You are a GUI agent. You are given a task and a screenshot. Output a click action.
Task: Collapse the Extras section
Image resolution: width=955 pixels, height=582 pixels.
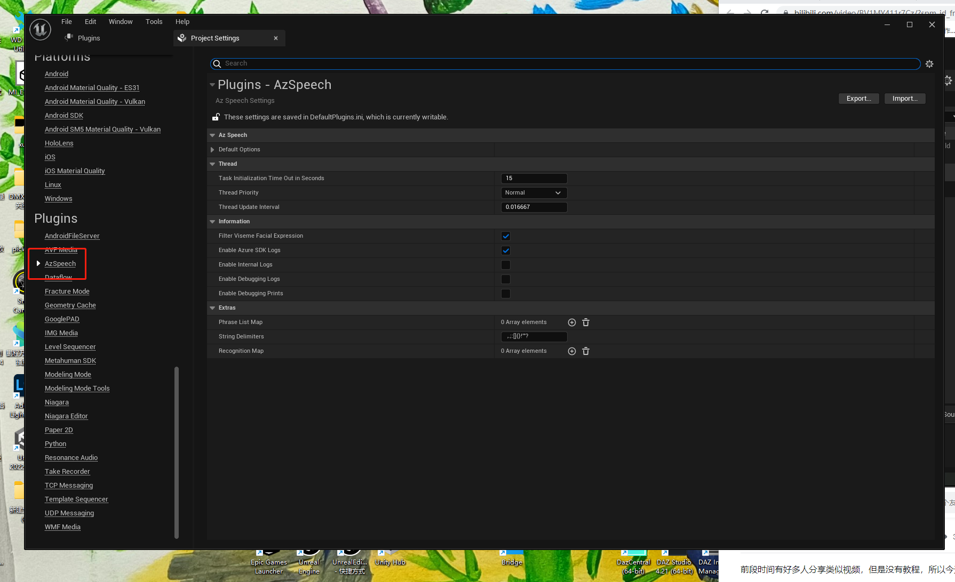click(x=212, y=308)
